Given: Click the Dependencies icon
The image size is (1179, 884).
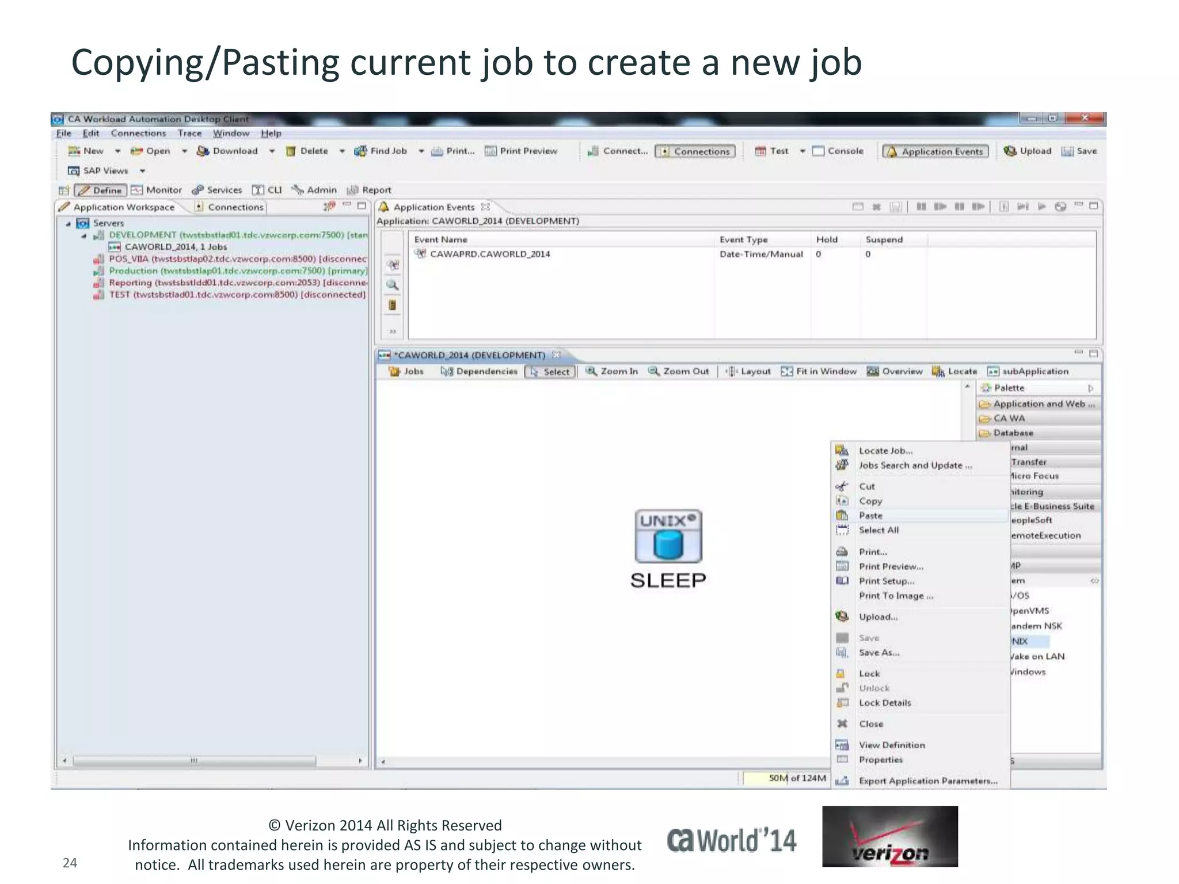Looking at the screenshot, I should (x=447, y=371).
